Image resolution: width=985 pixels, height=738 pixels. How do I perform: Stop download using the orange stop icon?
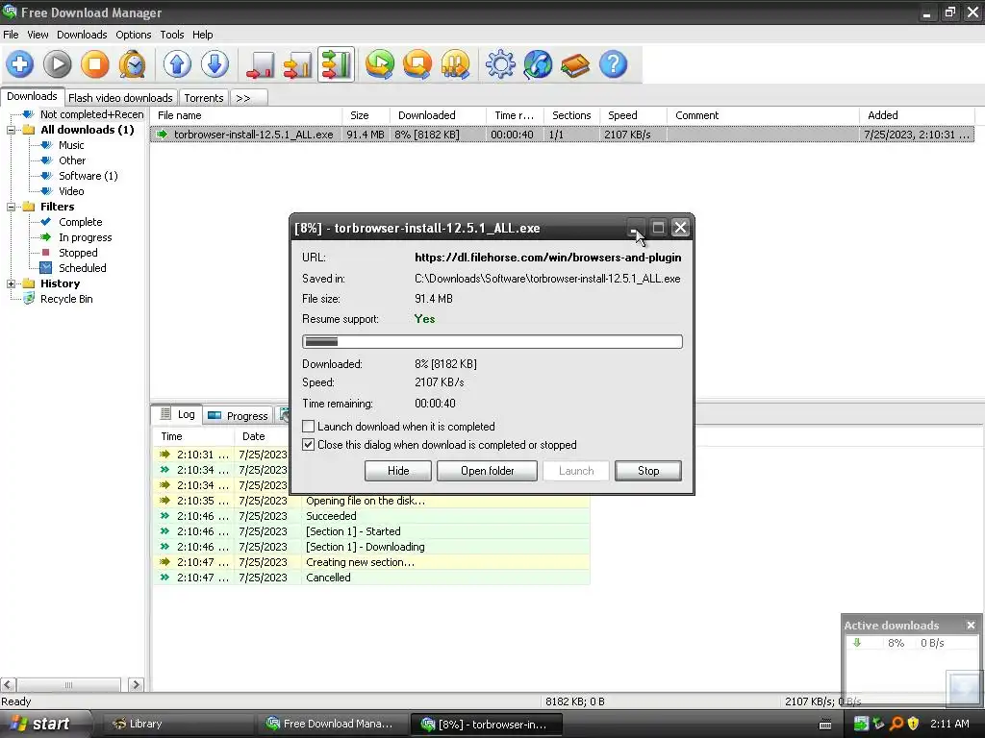(x=95, y=64)
